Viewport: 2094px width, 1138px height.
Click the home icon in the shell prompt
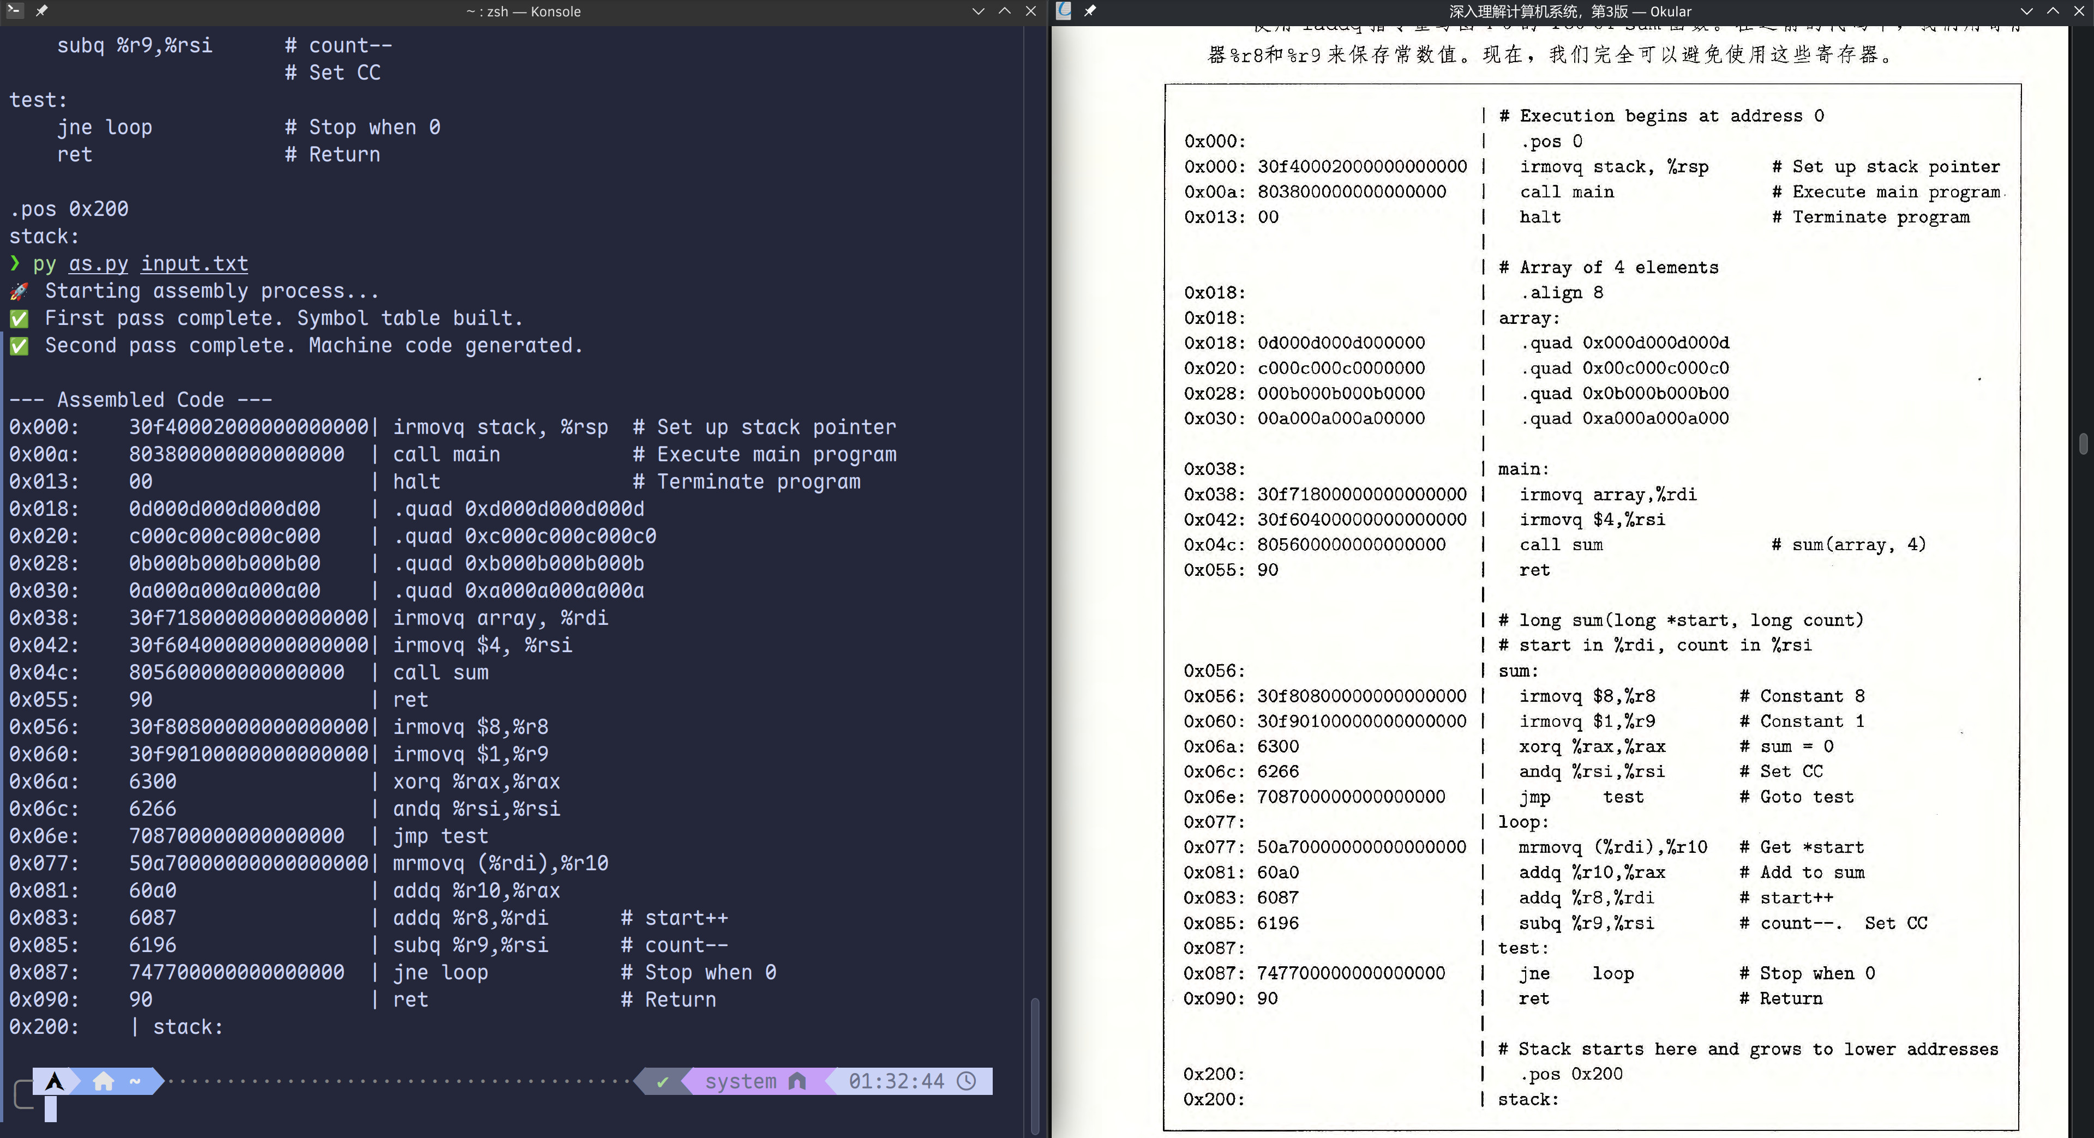pos(103,1081)
